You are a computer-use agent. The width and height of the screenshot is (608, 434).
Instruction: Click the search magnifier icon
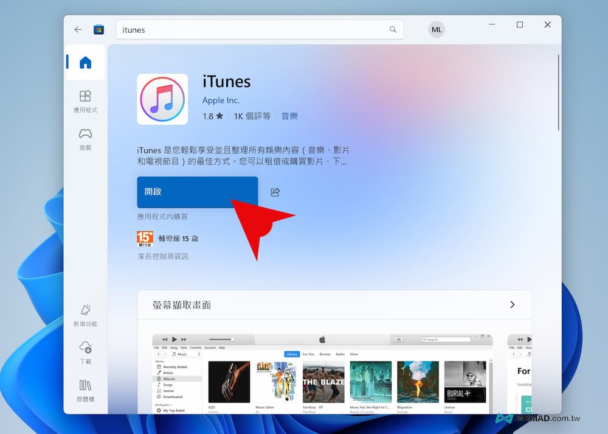[x=393, y=29]
